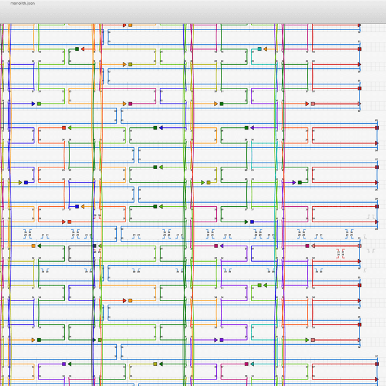Click the olive square with dark green left arrow
Image resolution: width=386 pixels, height=386 pixels.
[156, 364]
